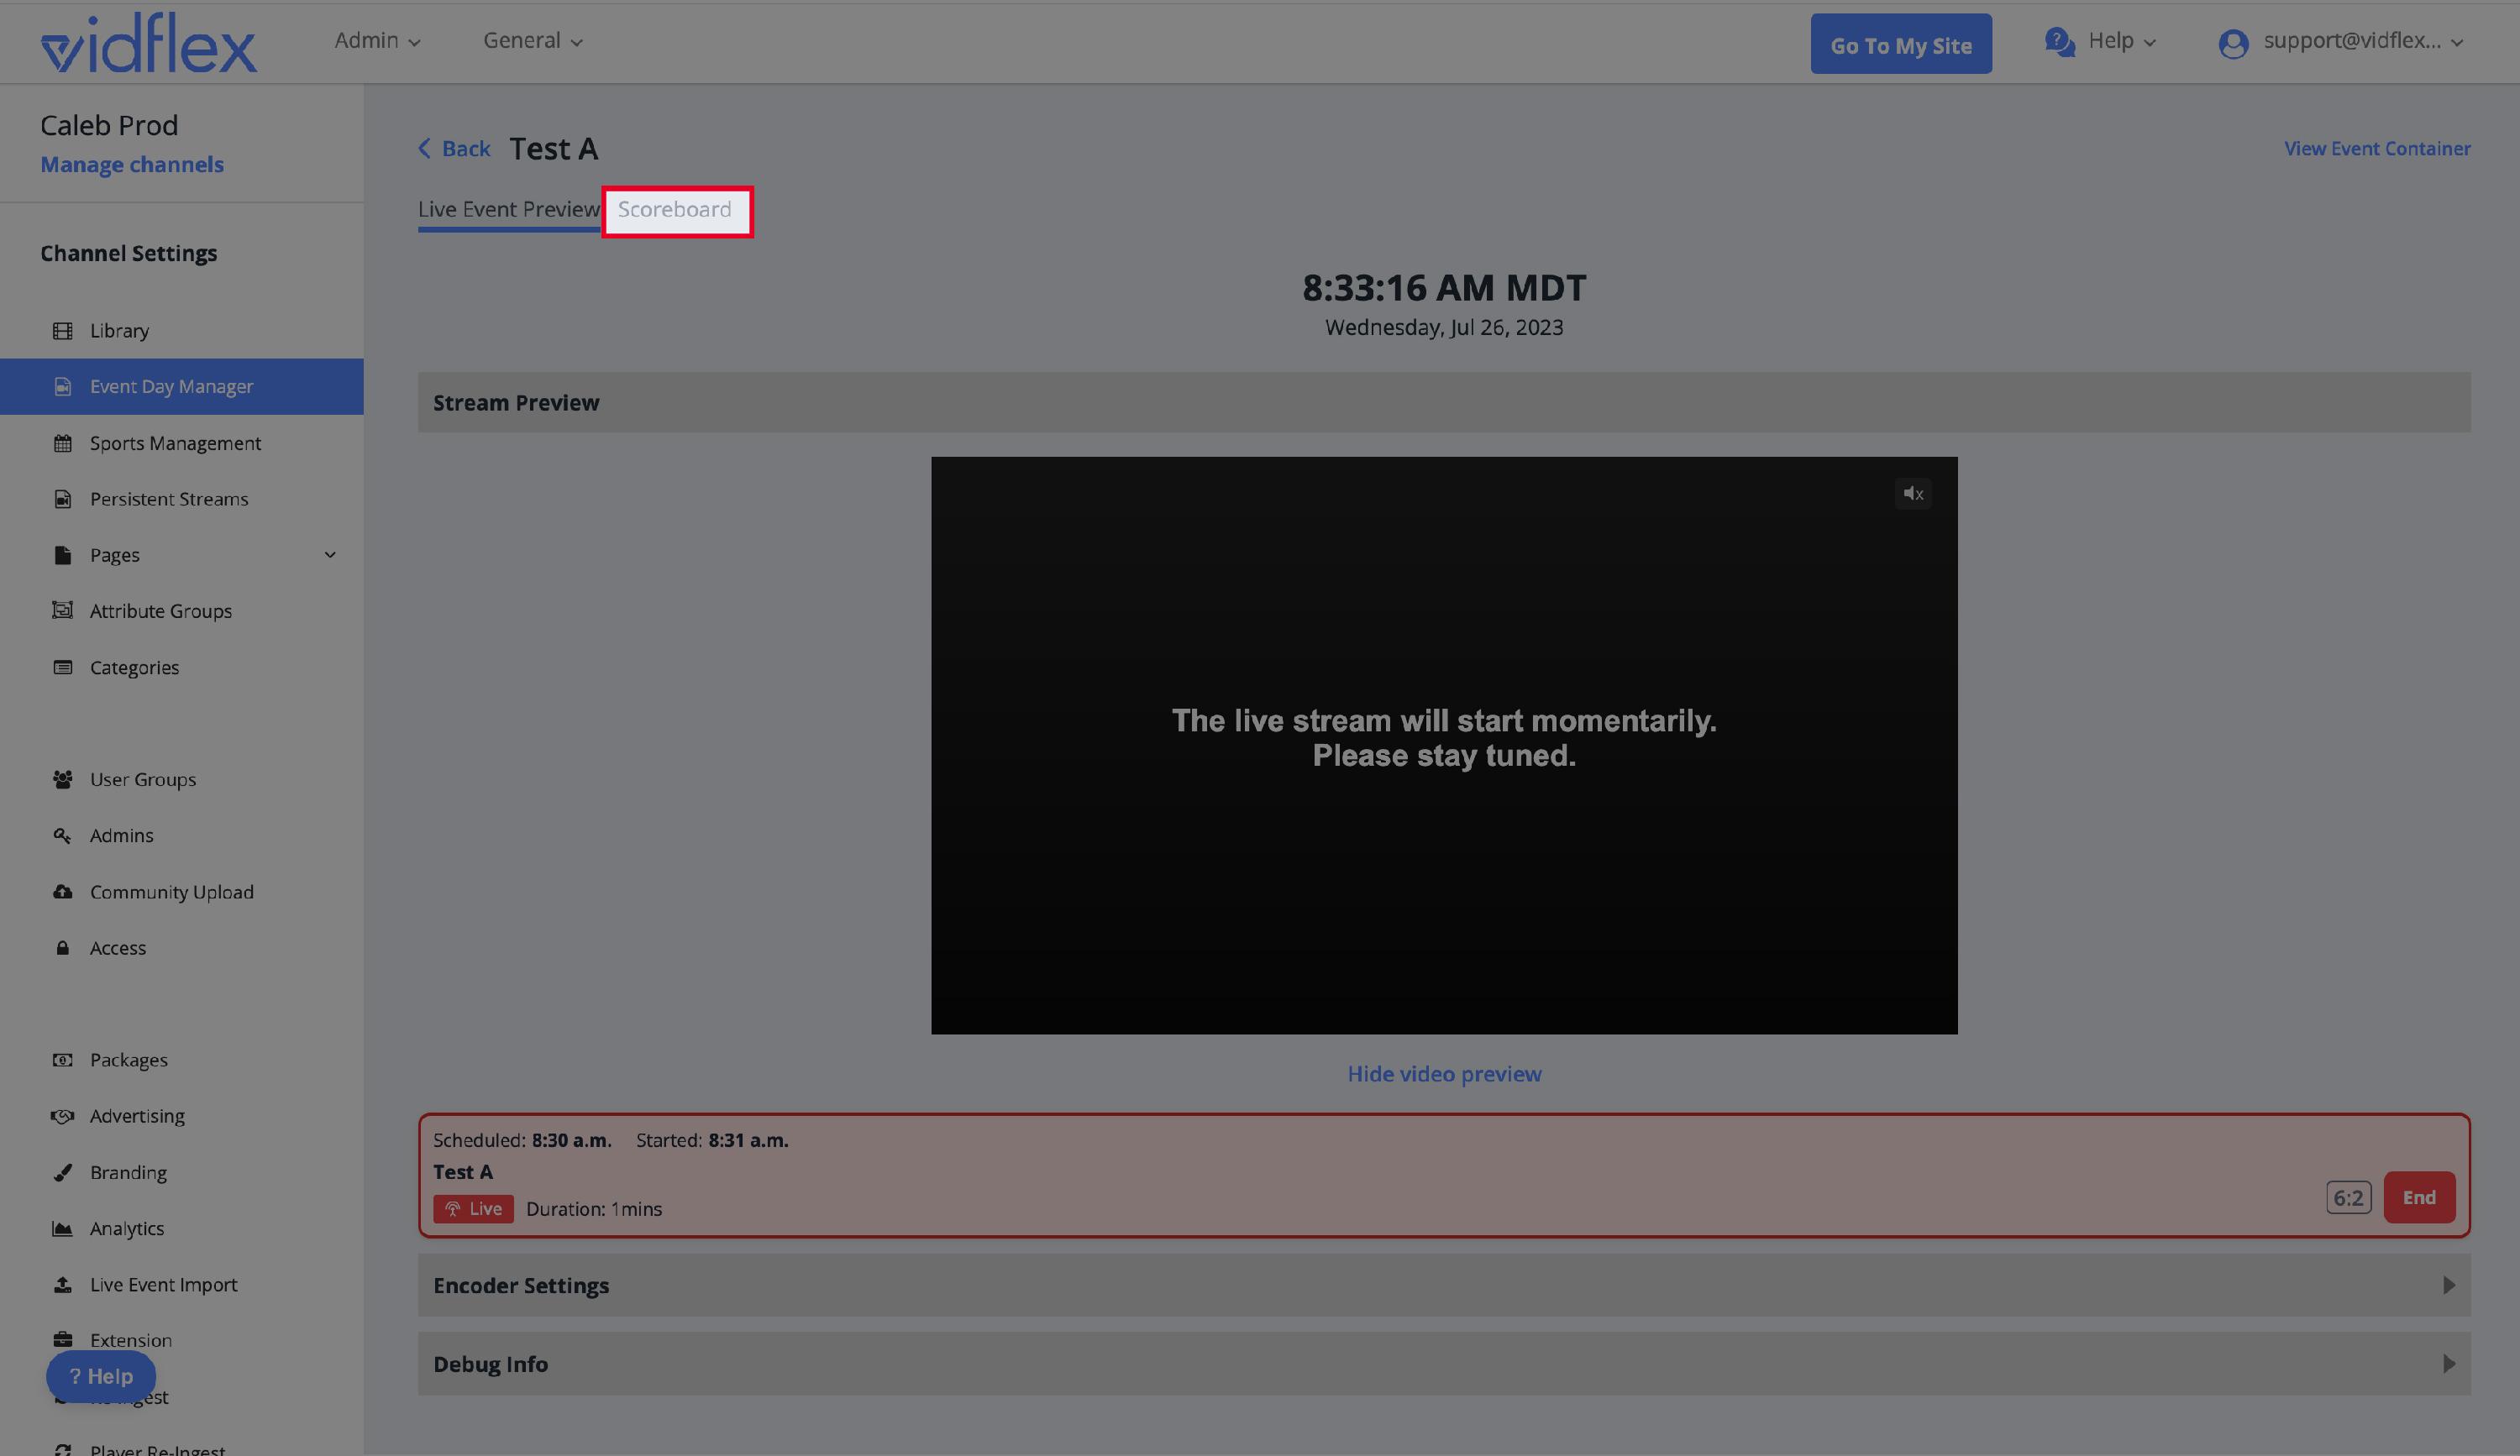Expand the Pages submenu chevron
The height and width of the screenshot is (1456, 2520).
click(330, 555)
